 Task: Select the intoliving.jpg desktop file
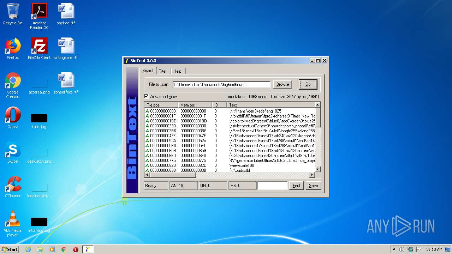(x=39, y=225)
